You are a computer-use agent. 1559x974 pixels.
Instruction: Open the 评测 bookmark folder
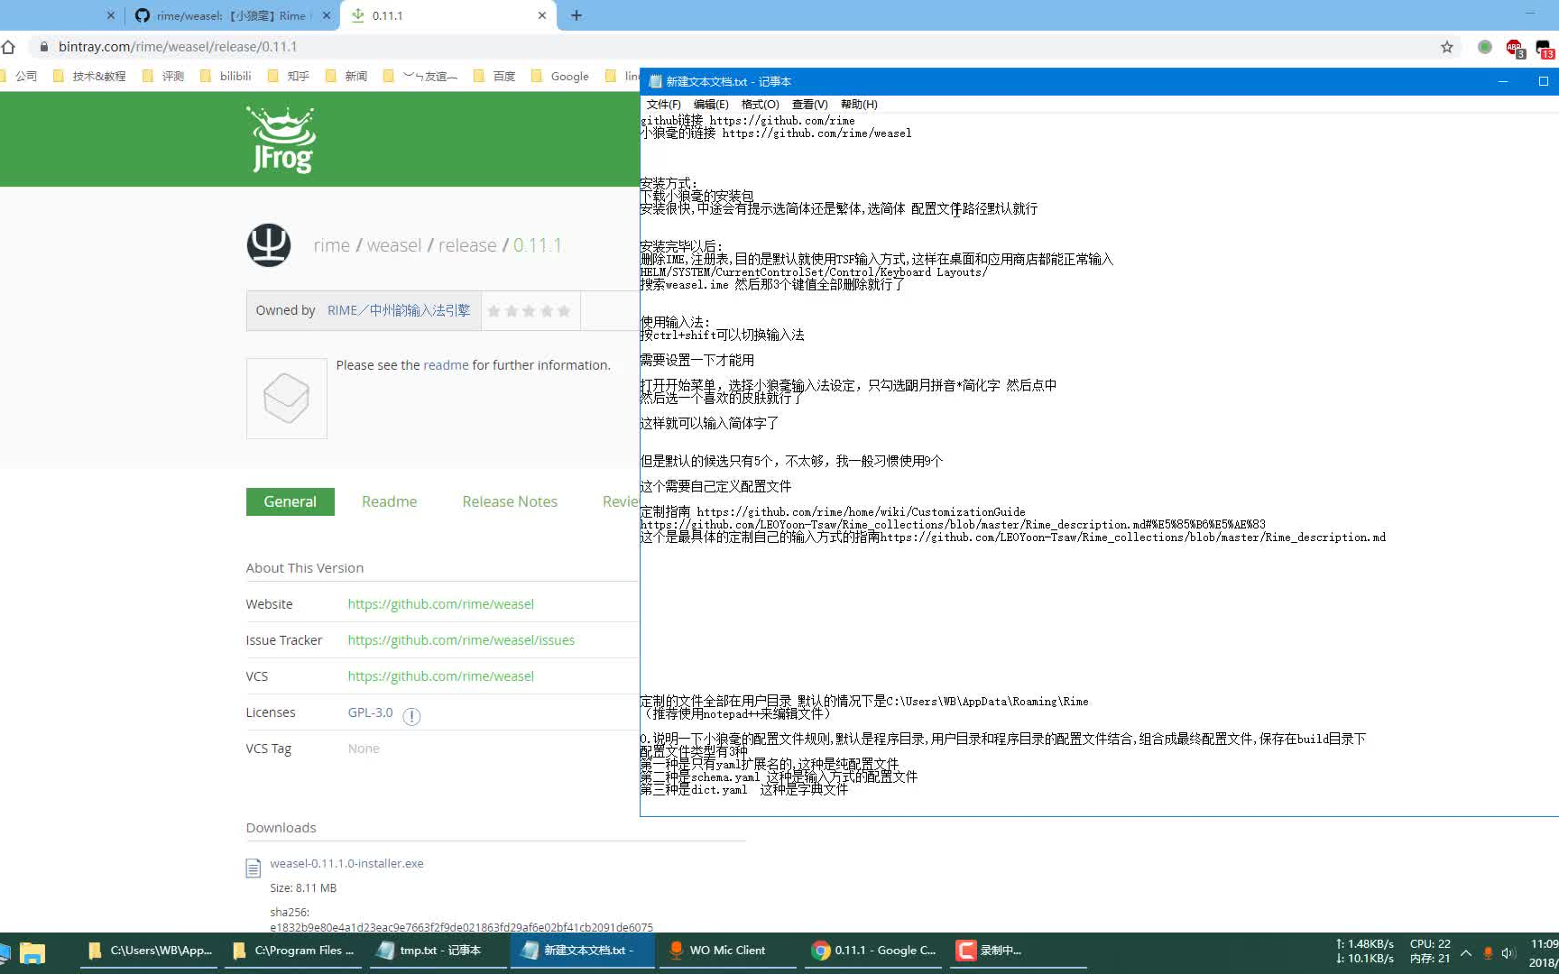163,76
